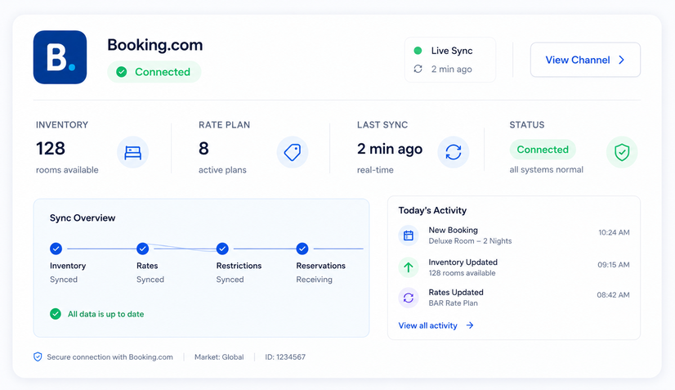Click the Booking.com title text
Viewport: 675px width, 390px height.
tap(154, 45)
